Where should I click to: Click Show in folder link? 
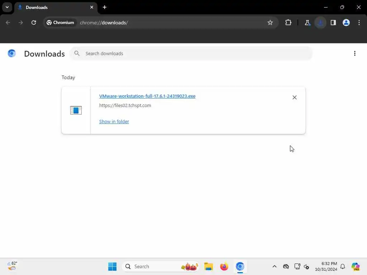pos(114,122)
